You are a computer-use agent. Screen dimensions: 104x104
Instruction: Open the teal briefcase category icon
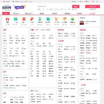(48, 19)
